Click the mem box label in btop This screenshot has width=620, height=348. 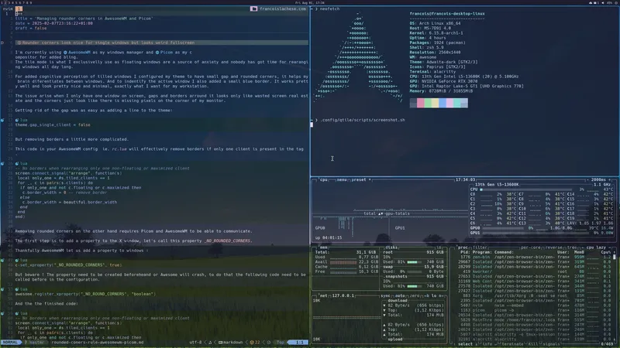point(324,247)
